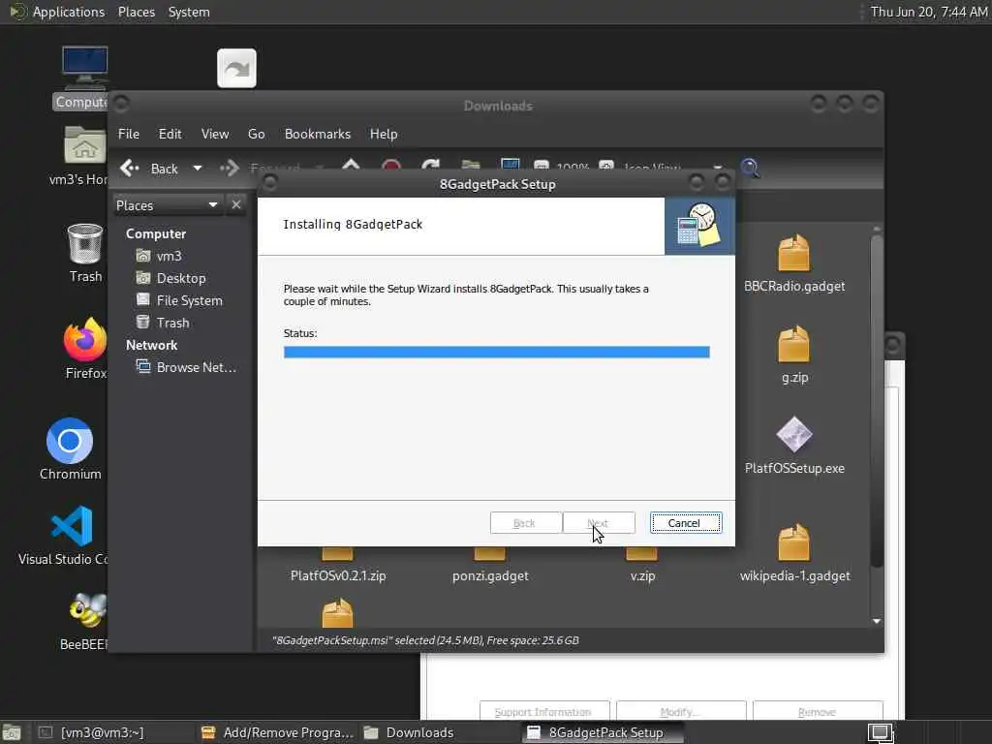Open the Places sidebar selector dropdown

tap(168, 205)
